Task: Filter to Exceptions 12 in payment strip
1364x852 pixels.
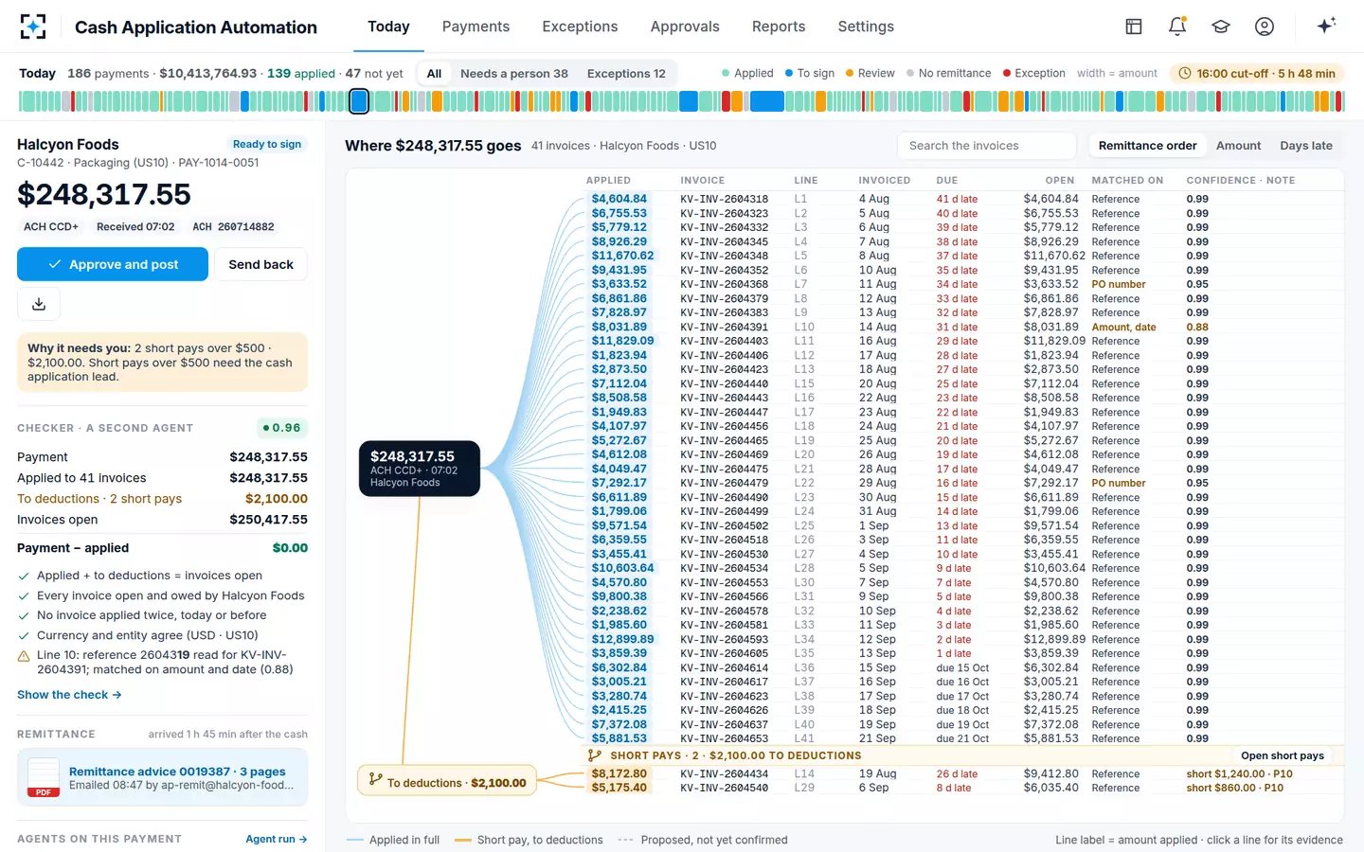Action: (x=626, y=74)
